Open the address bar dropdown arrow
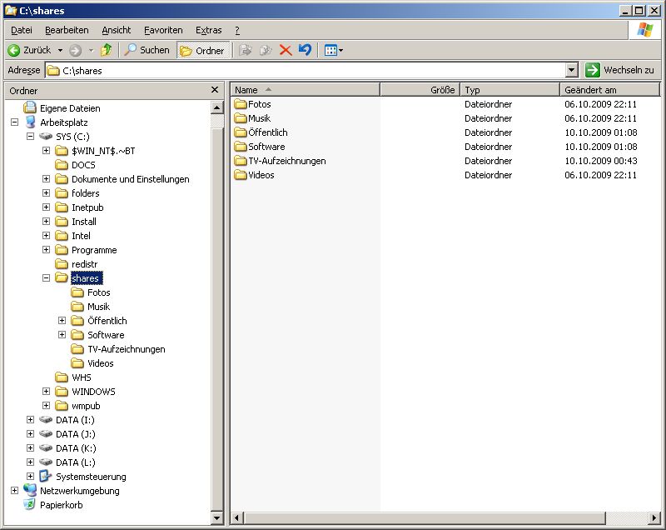666x530 pixels. point(571,71)
